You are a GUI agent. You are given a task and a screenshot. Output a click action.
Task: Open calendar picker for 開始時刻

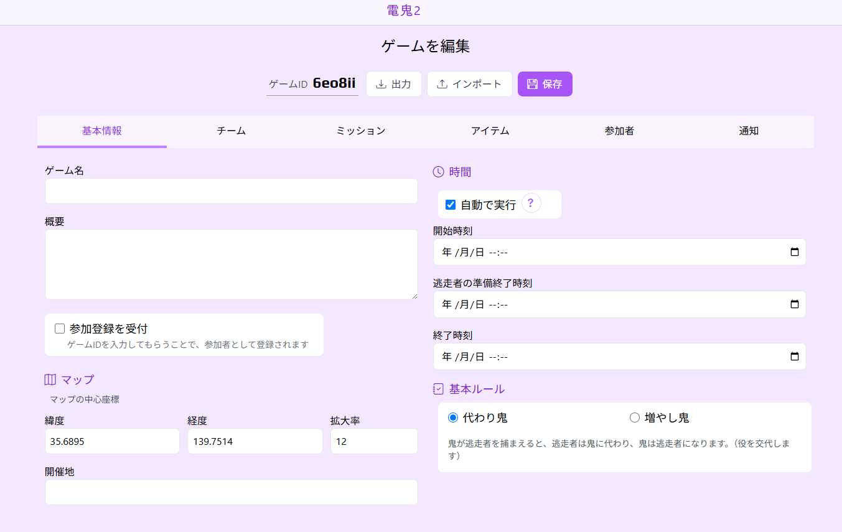tap(794, 252)
